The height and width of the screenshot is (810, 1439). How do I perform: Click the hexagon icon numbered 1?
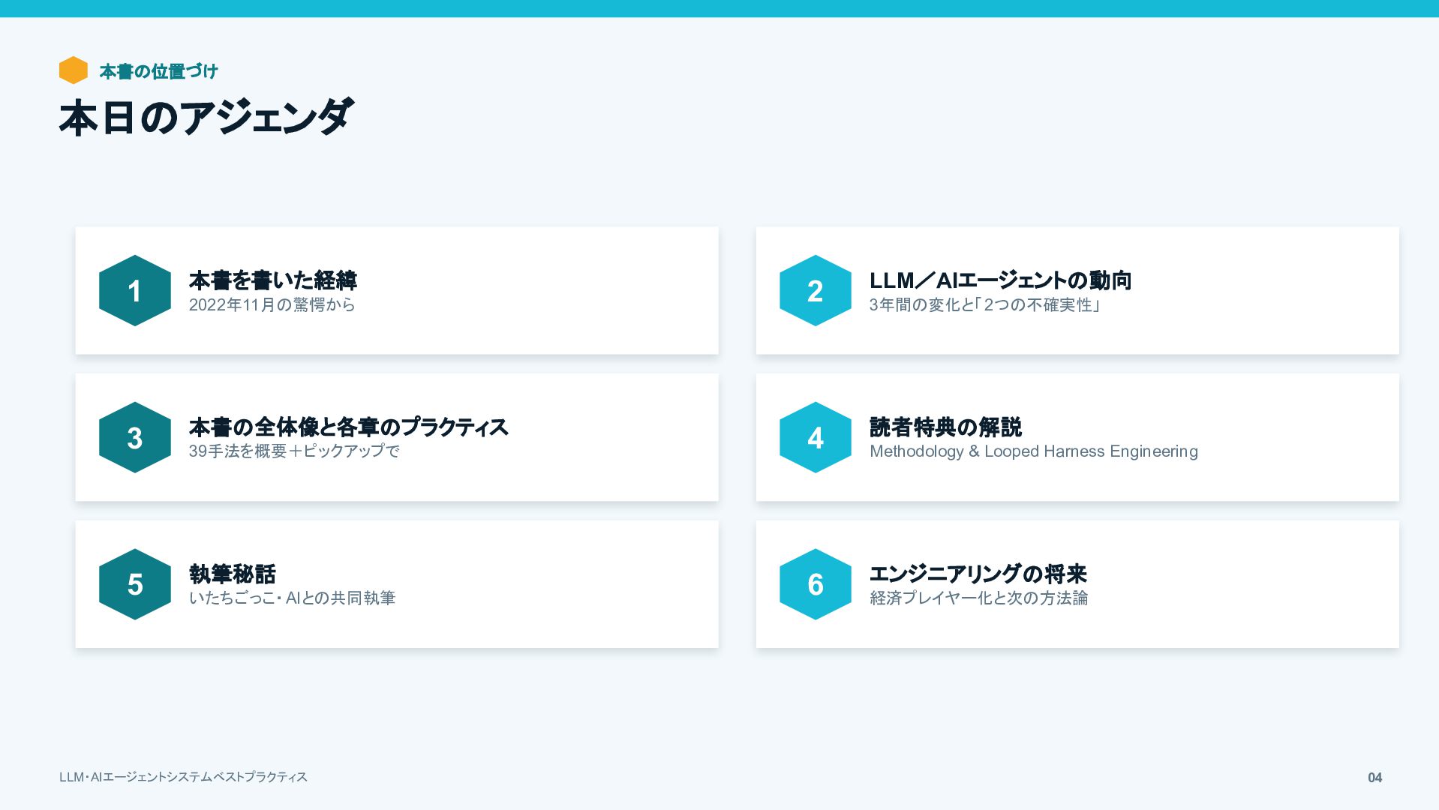pyautogui.click(x=135, y=290)
